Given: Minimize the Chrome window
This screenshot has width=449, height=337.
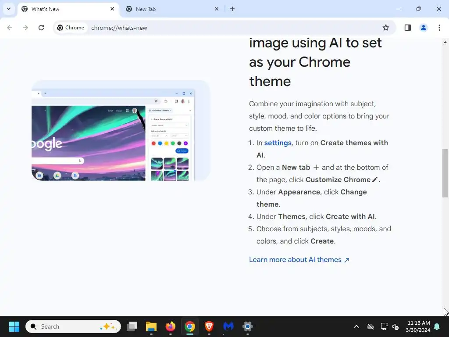Looking at the screenshot, I should coord(398,9).
